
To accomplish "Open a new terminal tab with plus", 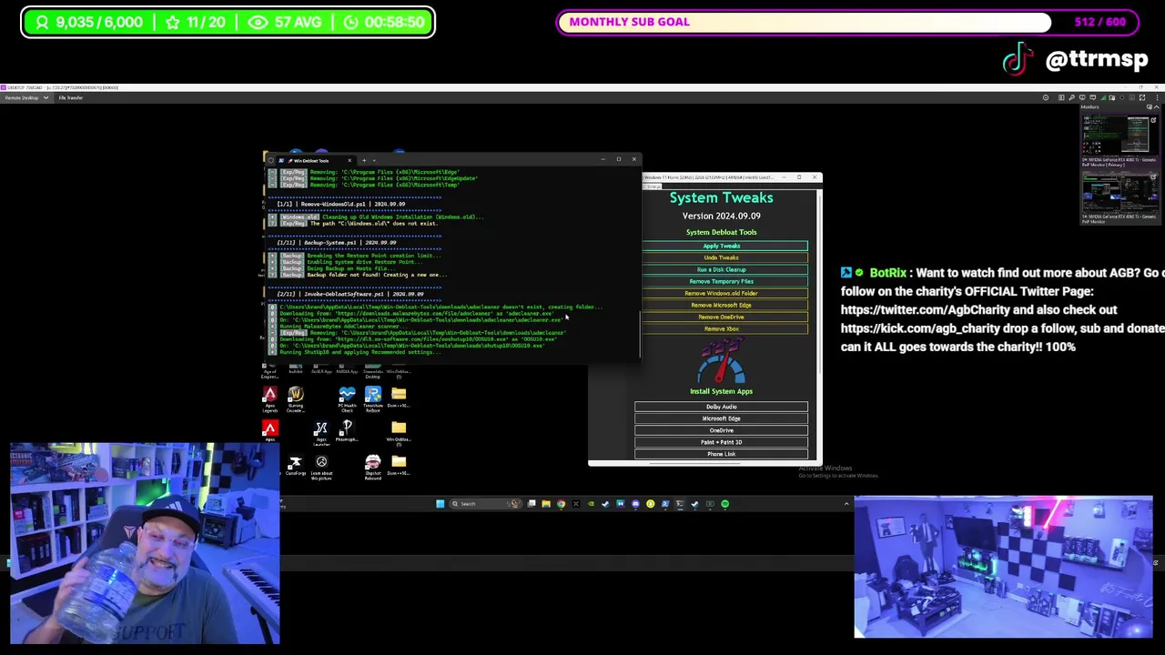I will [363, 160].
